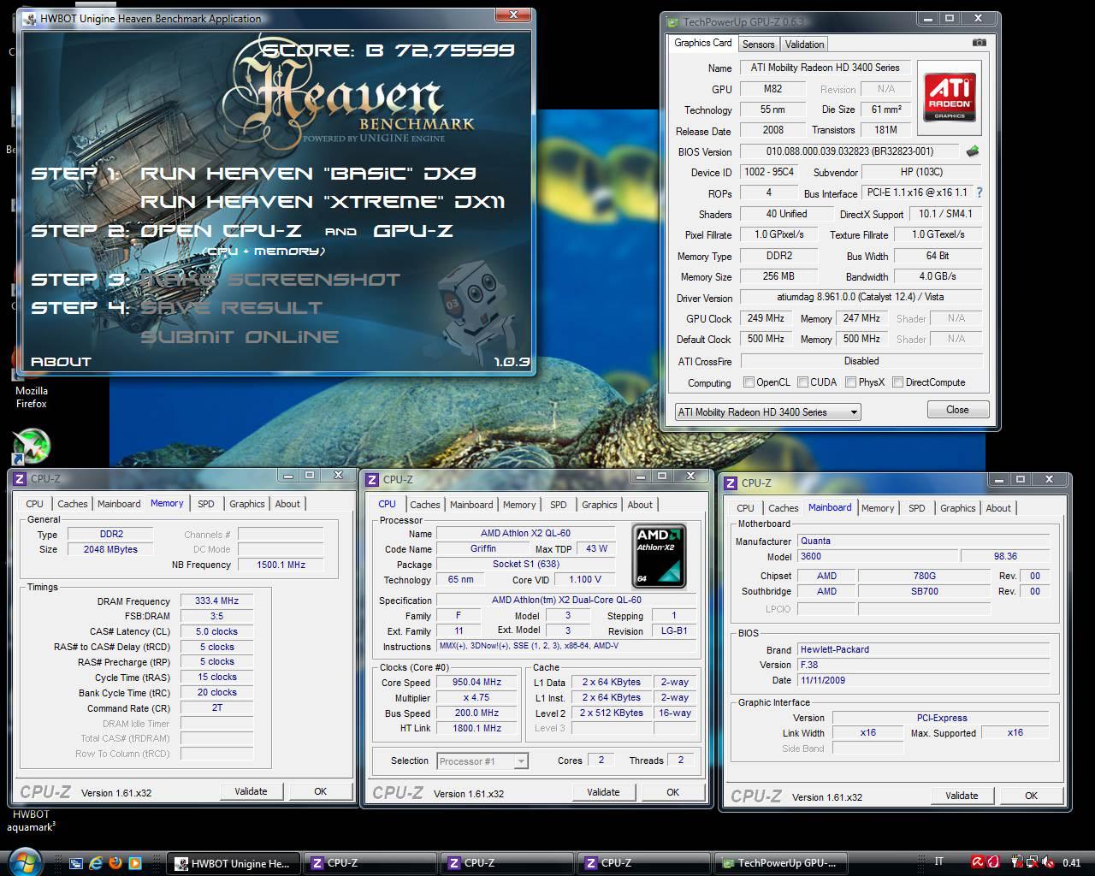1095x876 pixels.
Task: Switch to Validation tab in GPU-Z
Action: [804, 44]
